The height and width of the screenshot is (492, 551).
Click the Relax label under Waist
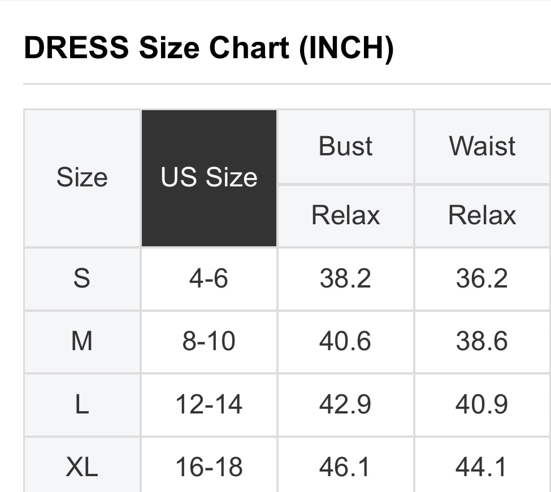[482, 215]
